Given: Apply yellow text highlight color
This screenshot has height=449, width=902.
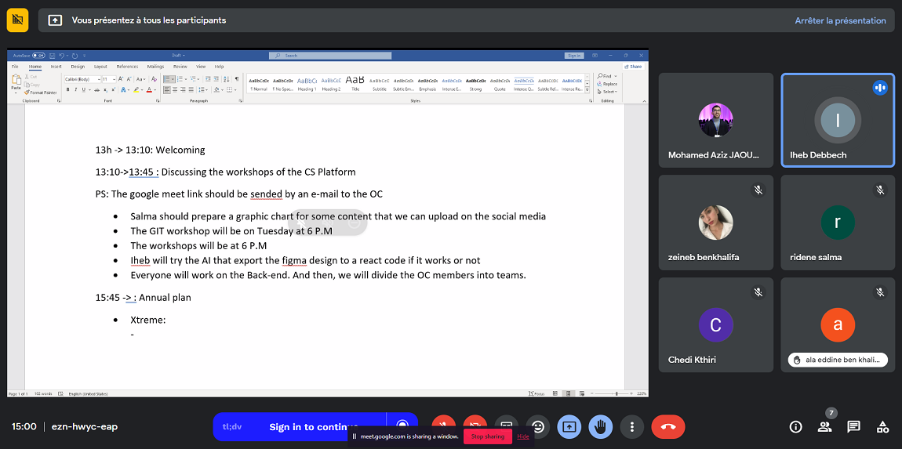Looking at the screenshot, I should [x=136, y=89].
